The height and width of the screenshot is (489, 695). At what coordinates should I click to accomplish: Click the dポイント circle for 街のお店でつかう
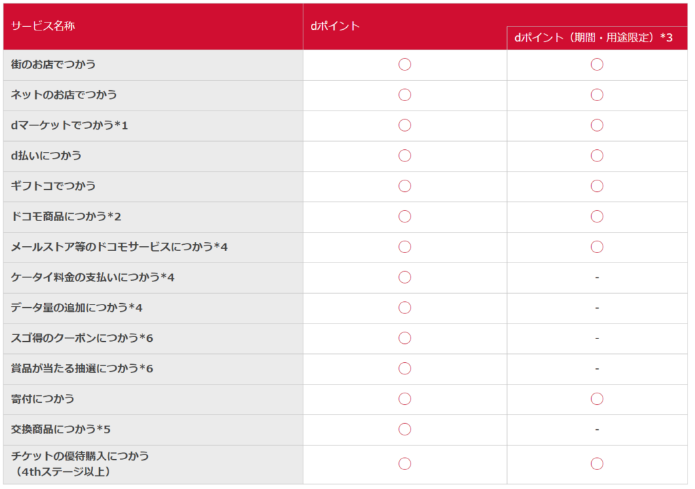(x=405, y=64)
